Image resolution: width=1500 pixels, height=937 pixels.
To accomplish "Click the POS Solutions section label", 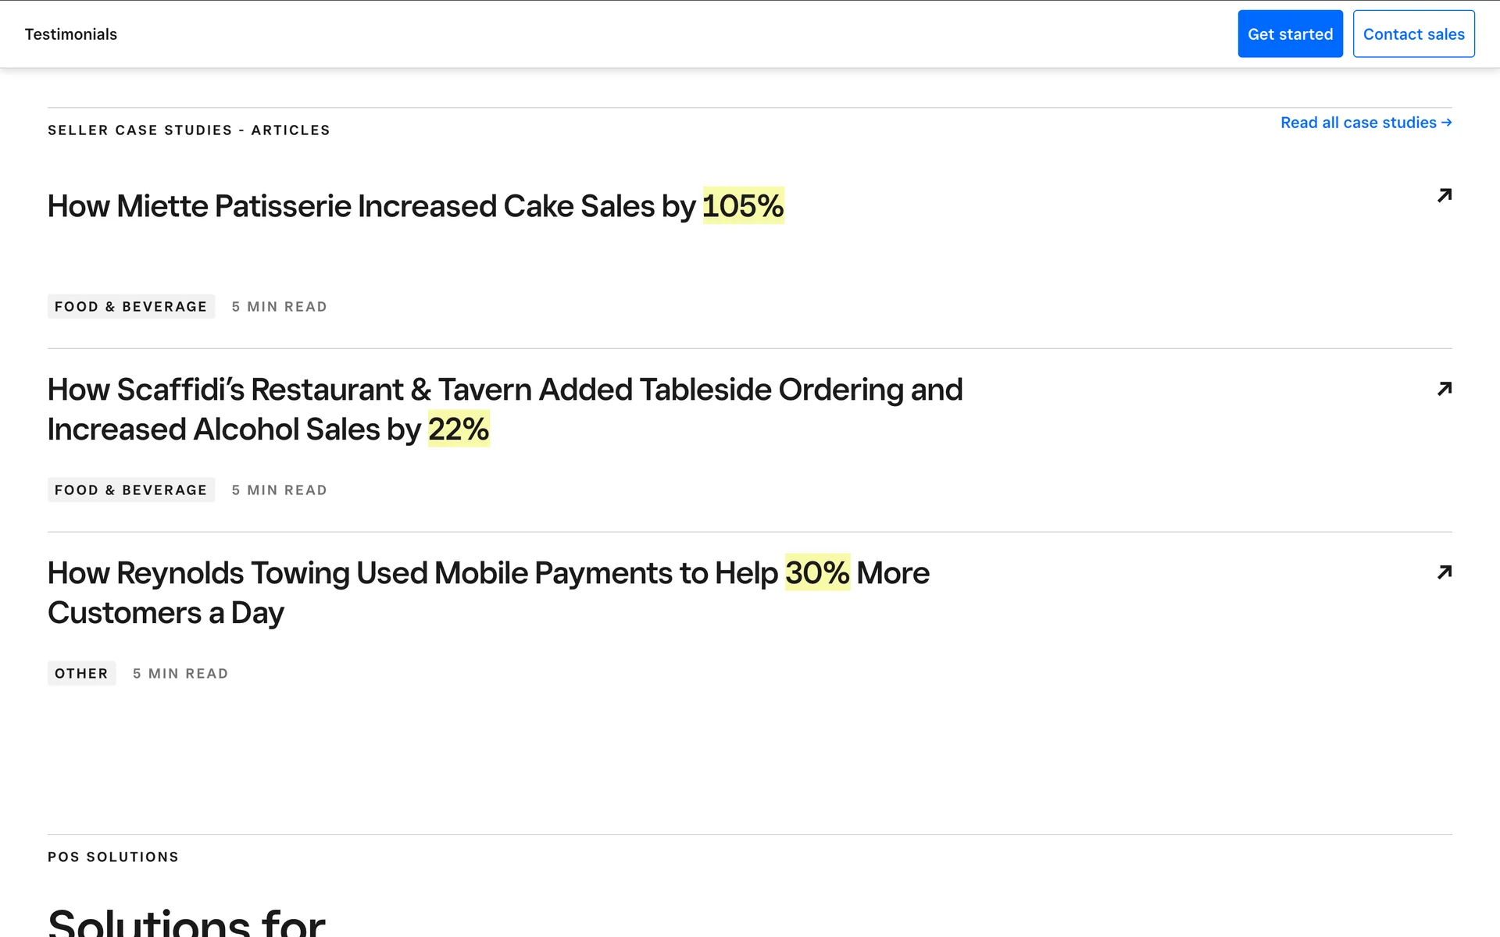I will click(x=112, y=857).
